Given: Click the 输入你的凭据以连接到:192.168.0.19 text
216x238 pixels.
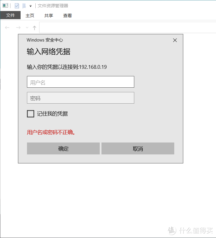Looking at the screenshot, I should (x=67, y=67).
